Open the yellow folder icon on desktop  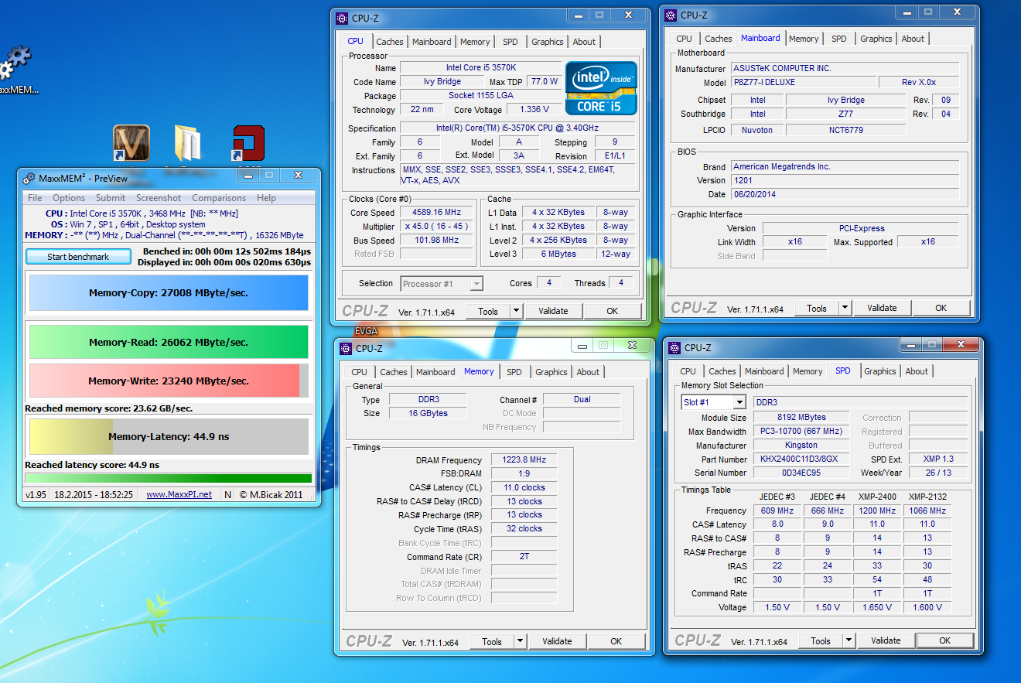pyautogui.click(x=187, y=144)
